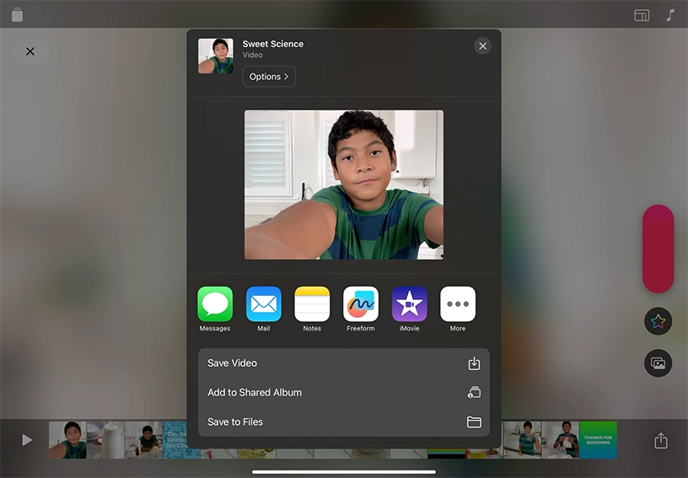688x478 pixels.
Task: Open effects star button
Action: [x=658, y=321]
